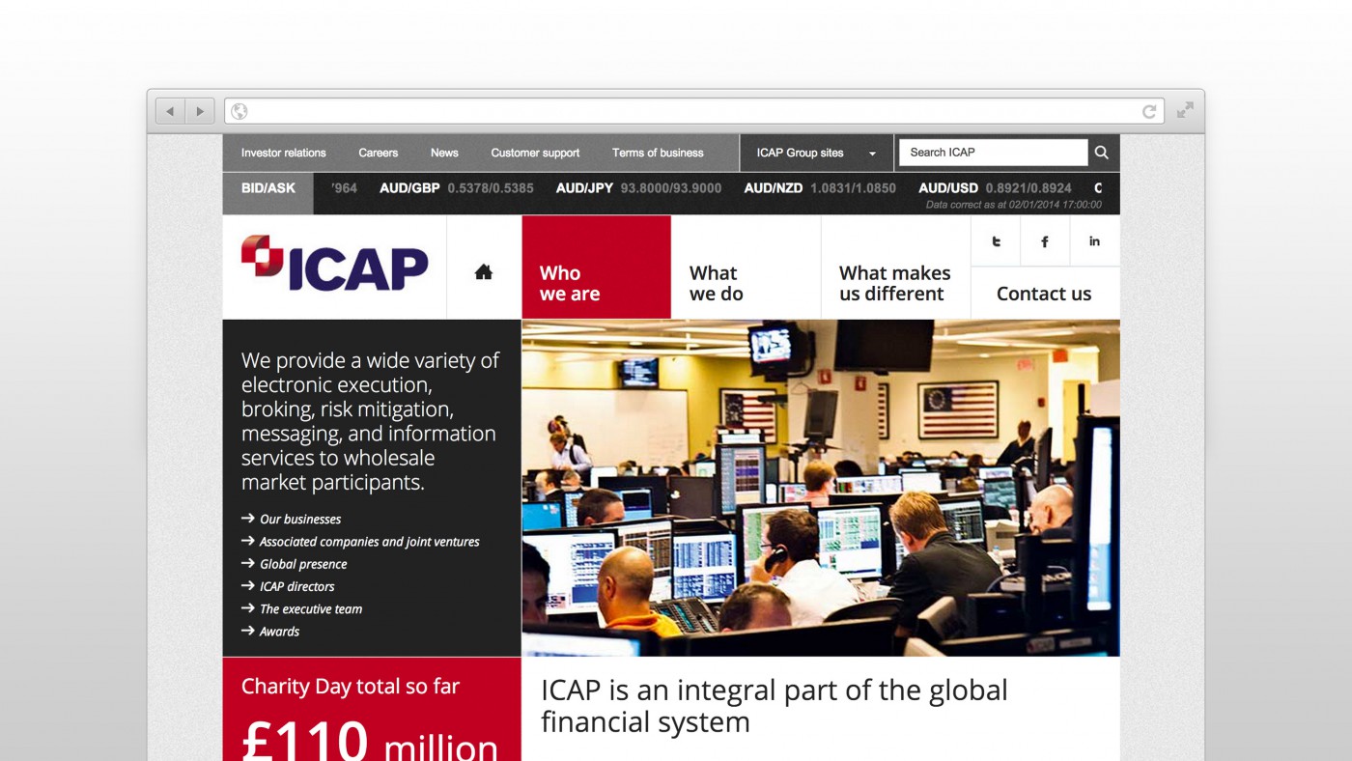Click the browser back arrow button
This screenshot has height=761, width=1352.
point(170,111)
